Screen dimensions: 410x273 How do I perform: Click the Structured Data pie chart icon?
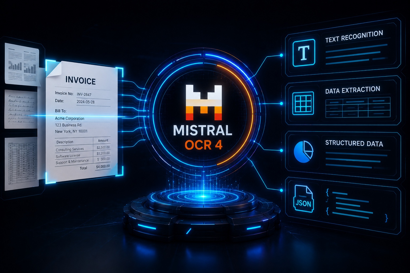(303, 152)
